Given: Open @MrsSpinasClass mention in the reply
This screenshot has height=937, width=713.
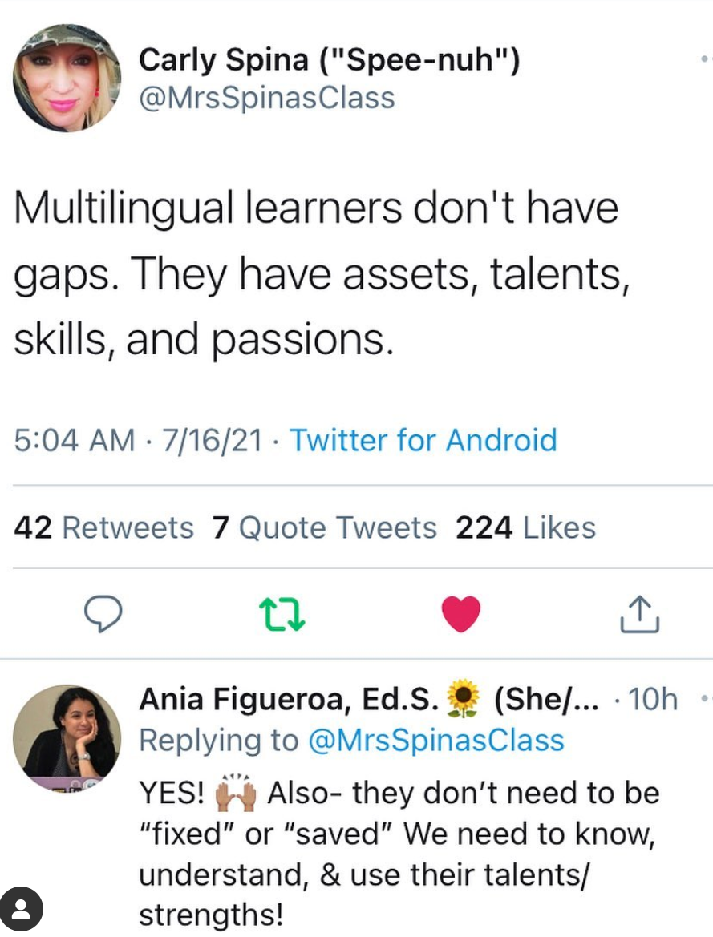Looking at the screenshot, I should click(437, 740).
